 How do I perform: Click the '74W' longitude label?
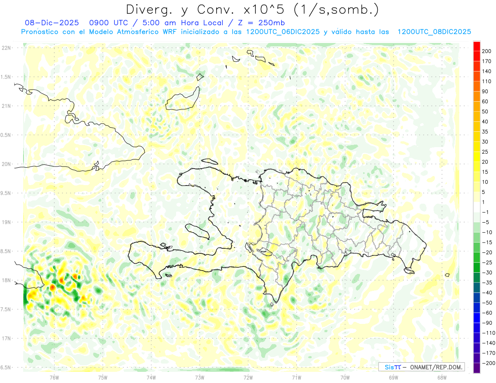[x=151, y=377]
